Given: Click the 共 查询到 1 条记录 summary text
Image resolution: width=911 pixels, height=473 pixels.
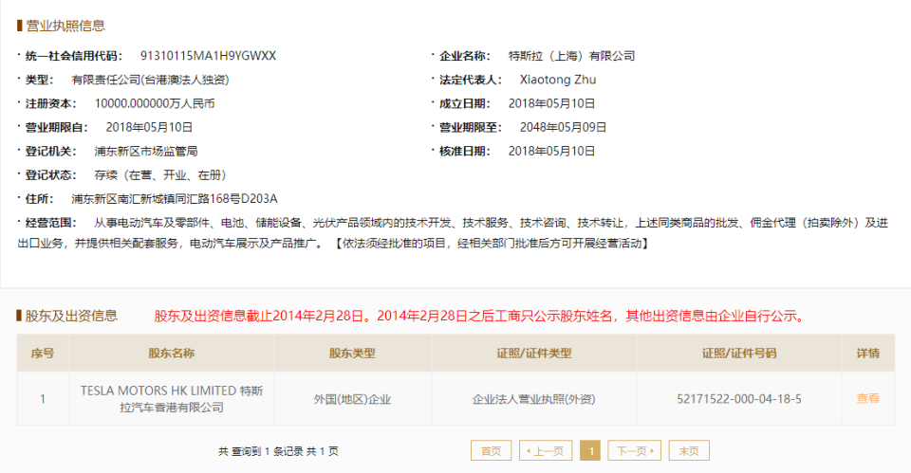Looking at the screenshot, I should [278, 451].
